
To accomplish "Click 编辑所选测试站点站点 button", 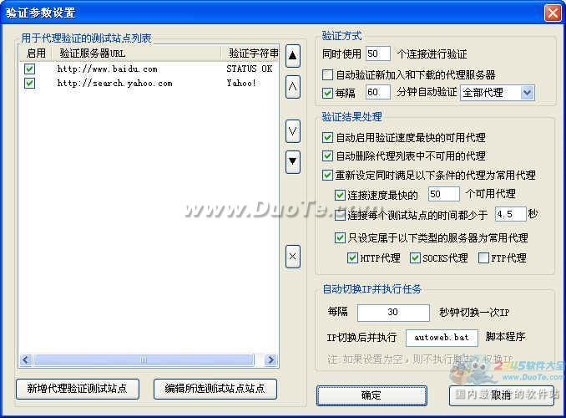I will (215, 389).
